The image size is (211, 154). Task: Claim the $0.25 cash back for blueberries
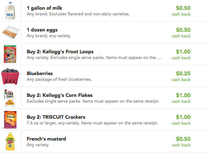point(181,76)
